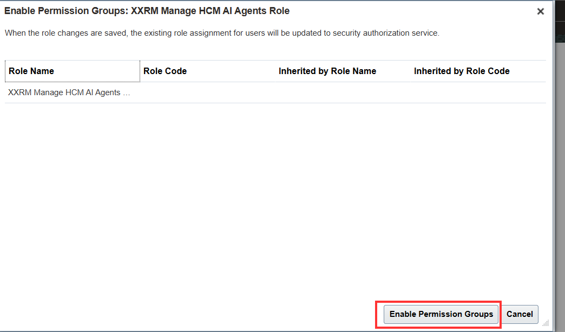Click the dialog resize grip corner
565x332 pixels.
point(546,322)
